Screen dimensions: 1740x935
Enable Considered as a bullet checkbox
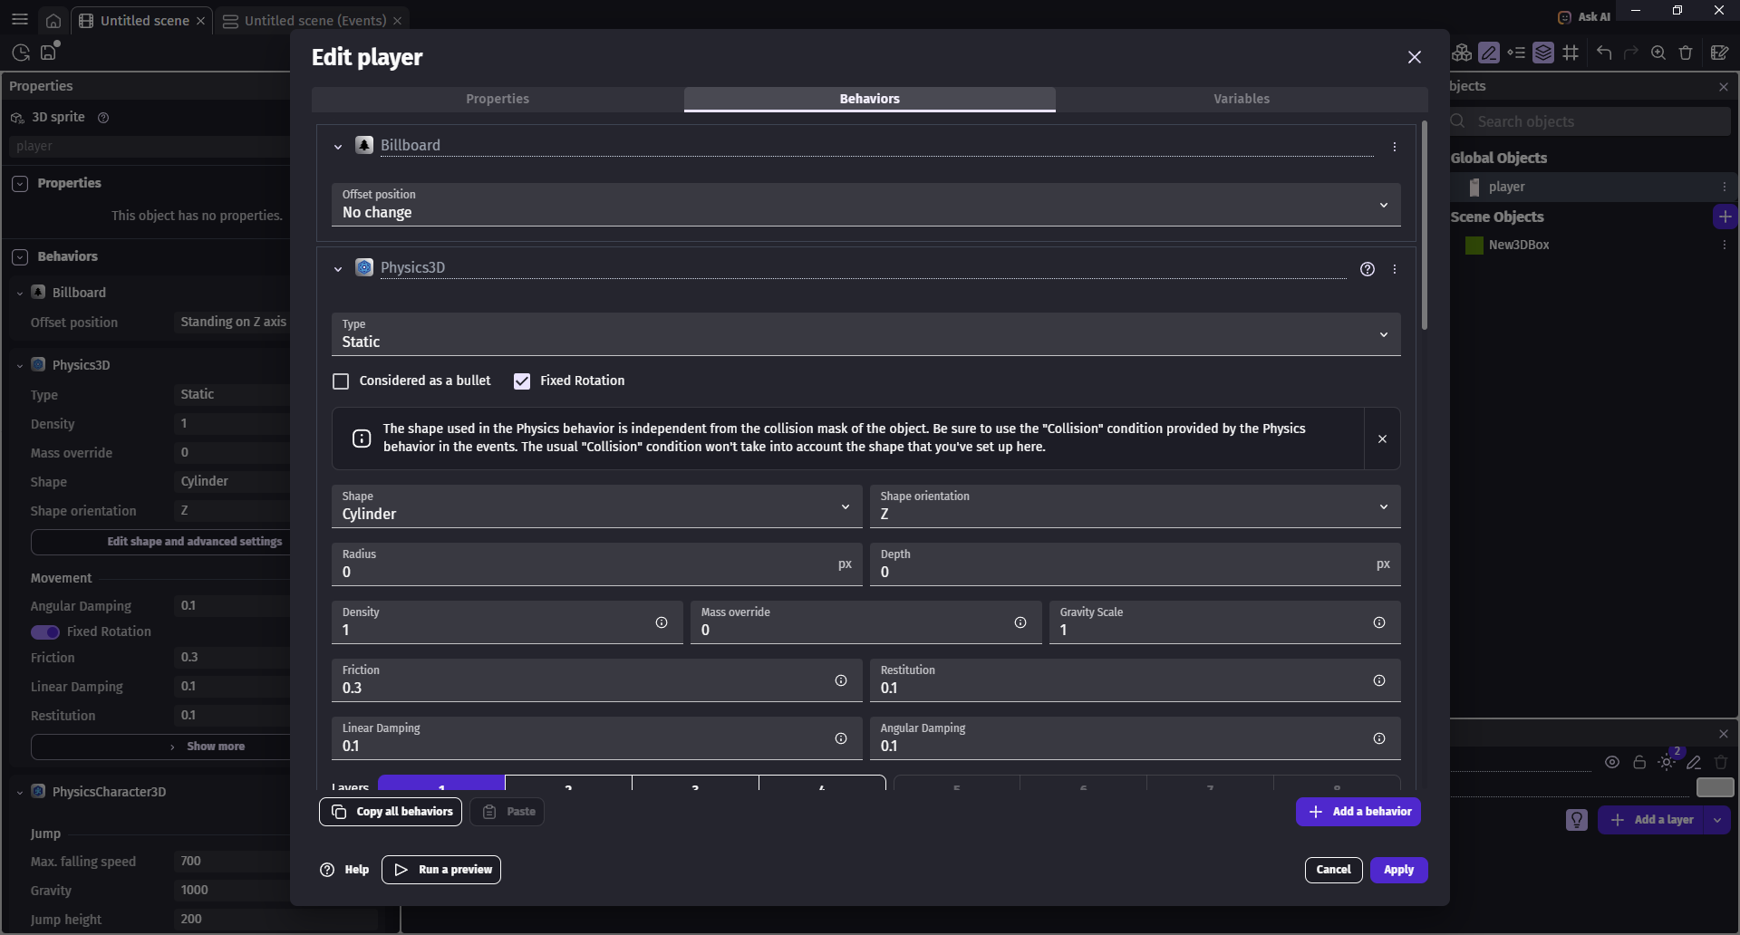[x=341, y=381]
